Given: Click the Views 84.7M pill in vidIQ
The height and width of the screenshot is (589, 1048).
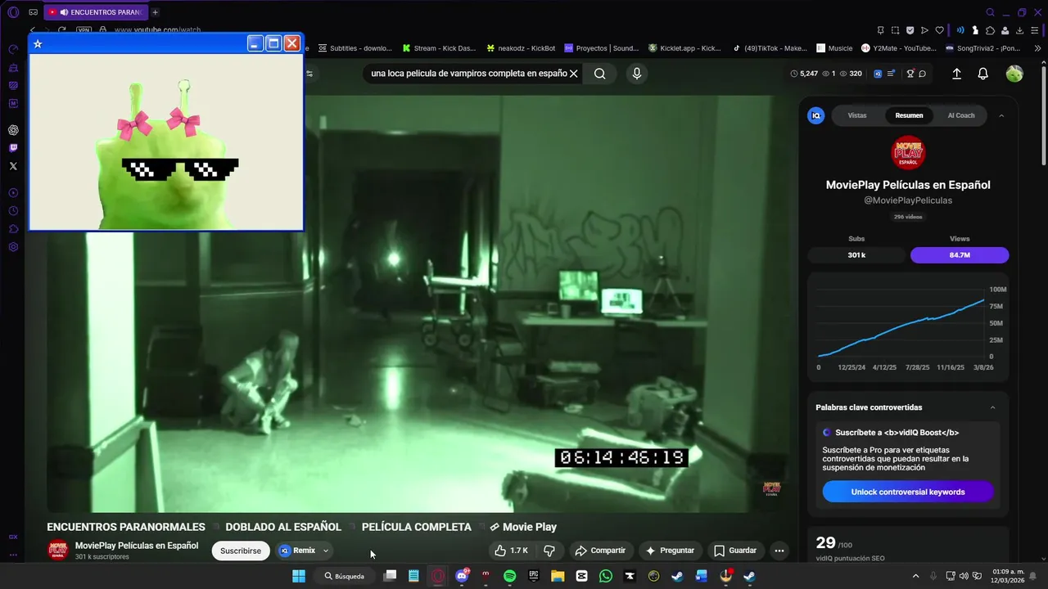Looking at the screenshot, I should click(960, 255).
